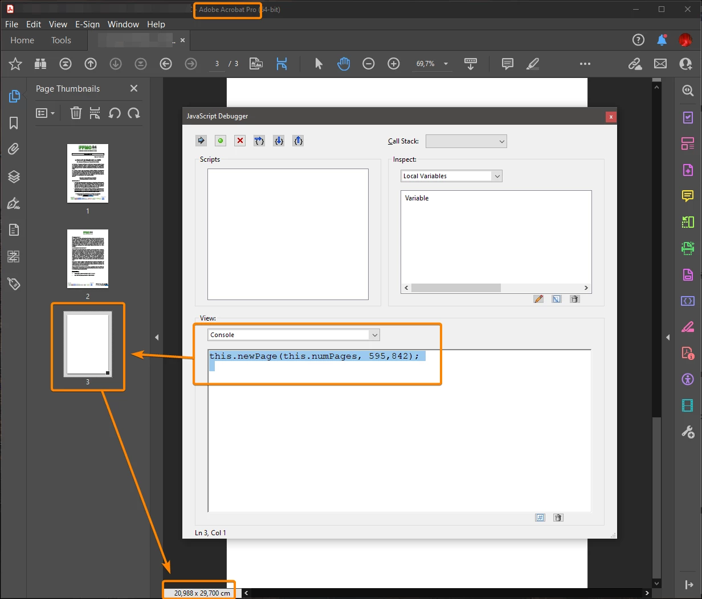Open the Console view dropdown
702x599 pixels.
coord(293,335)
